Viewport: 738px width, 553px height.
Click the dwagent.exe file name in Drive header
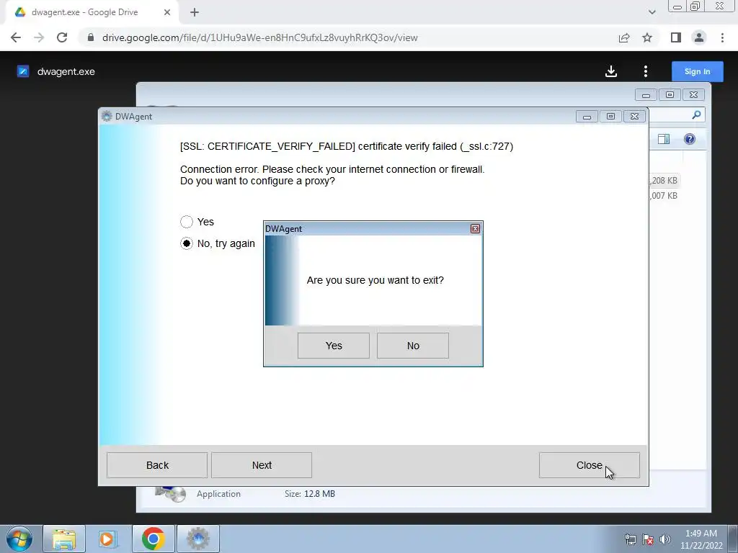click(66, 71)
